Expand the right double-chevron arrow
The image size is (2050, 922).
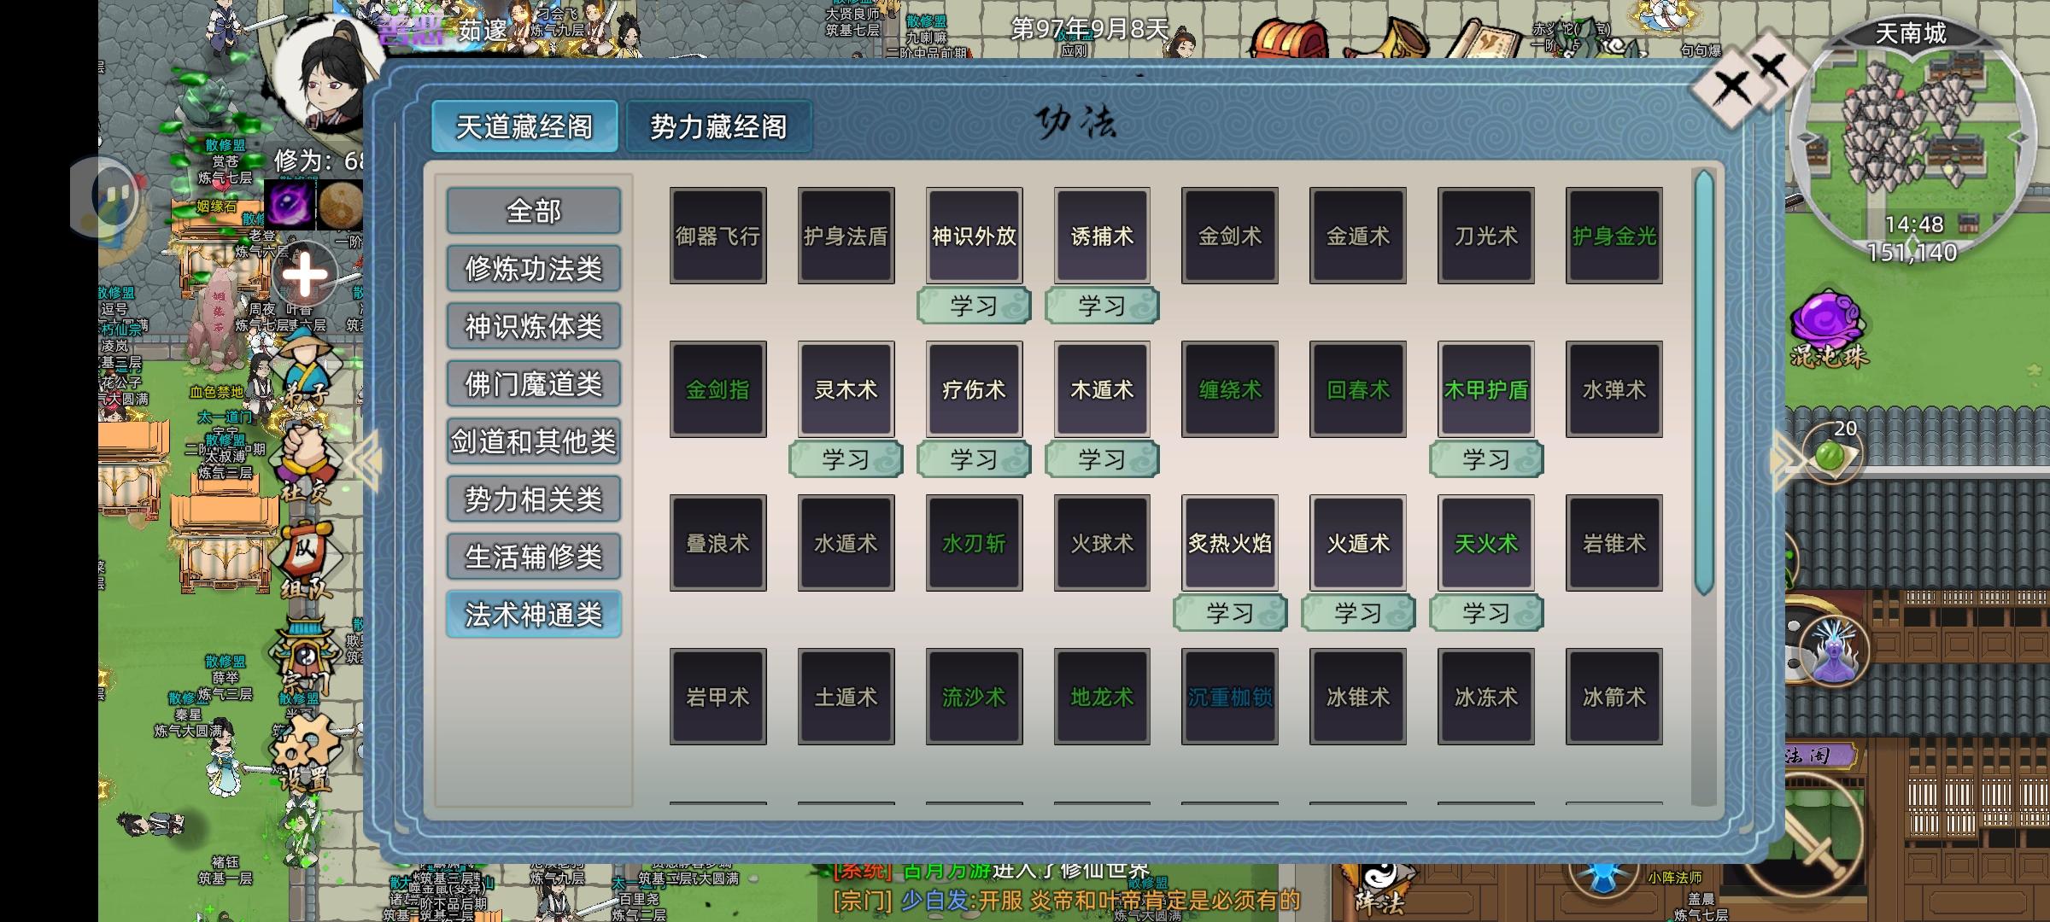pyautogui.click(x=1785, y=462)
